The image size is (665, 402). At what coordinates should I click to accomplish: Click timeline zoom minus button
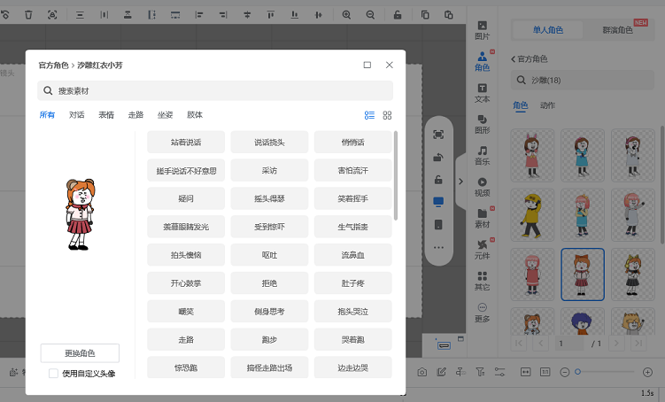pyautogui.click(x=564, y=372)
